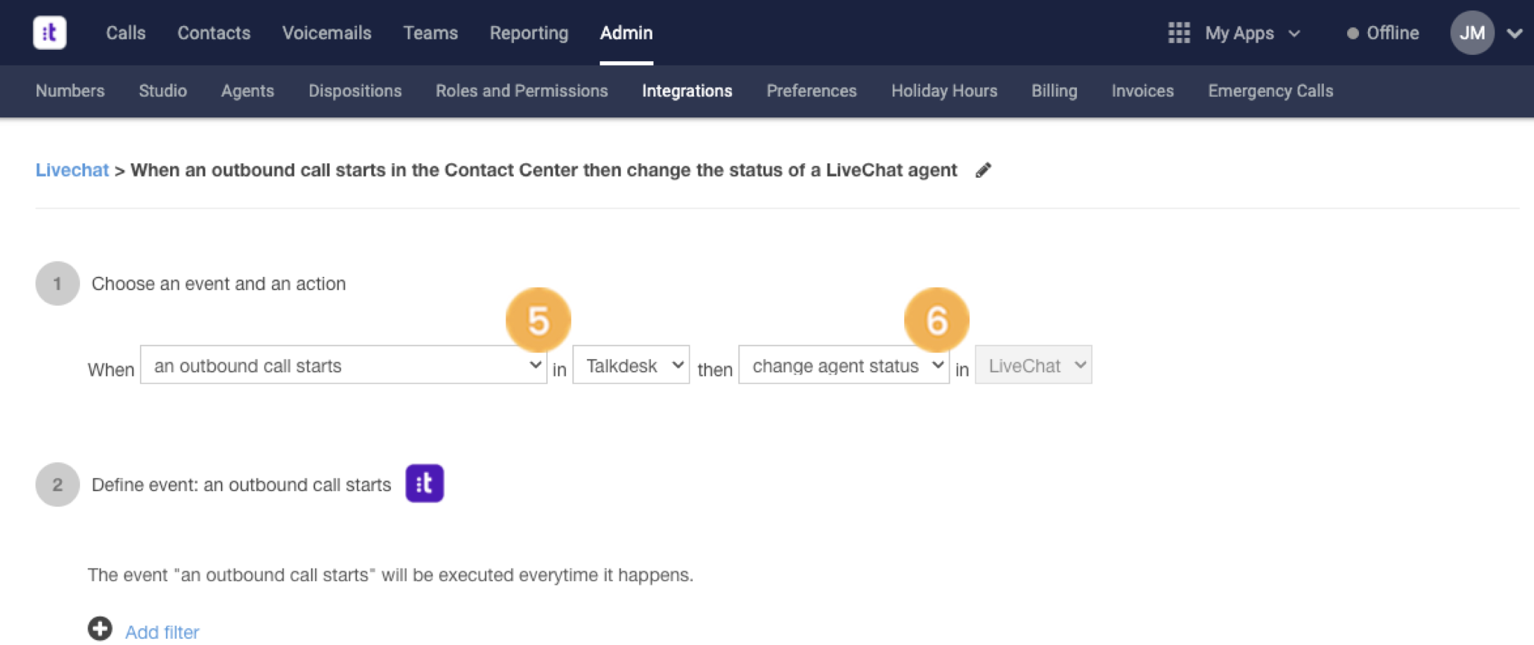The height and width of the screenshot is (645, 1534).
Task: Switch to the Numbers tab
Action: [70, 91]
